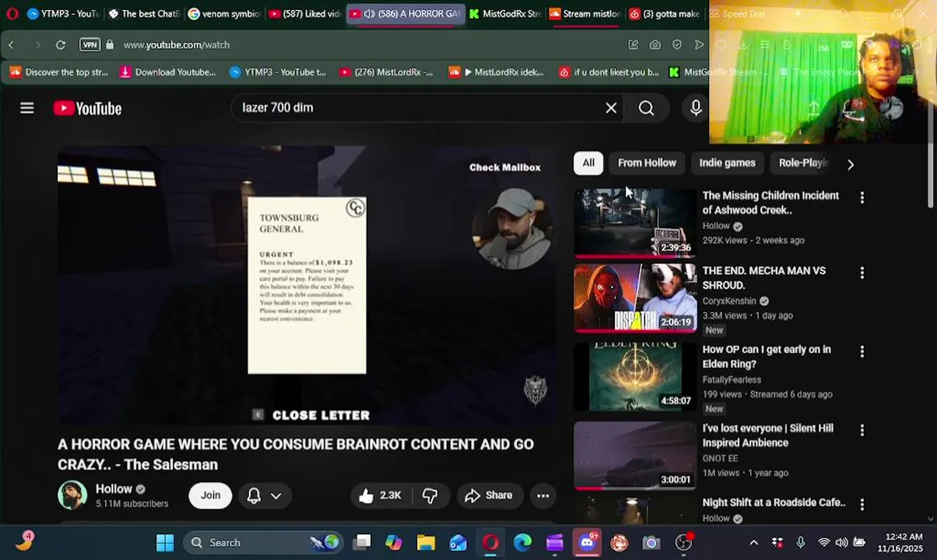Share the Salesman video
This screenshot has height=560, width=937.
tap(489, 495)
